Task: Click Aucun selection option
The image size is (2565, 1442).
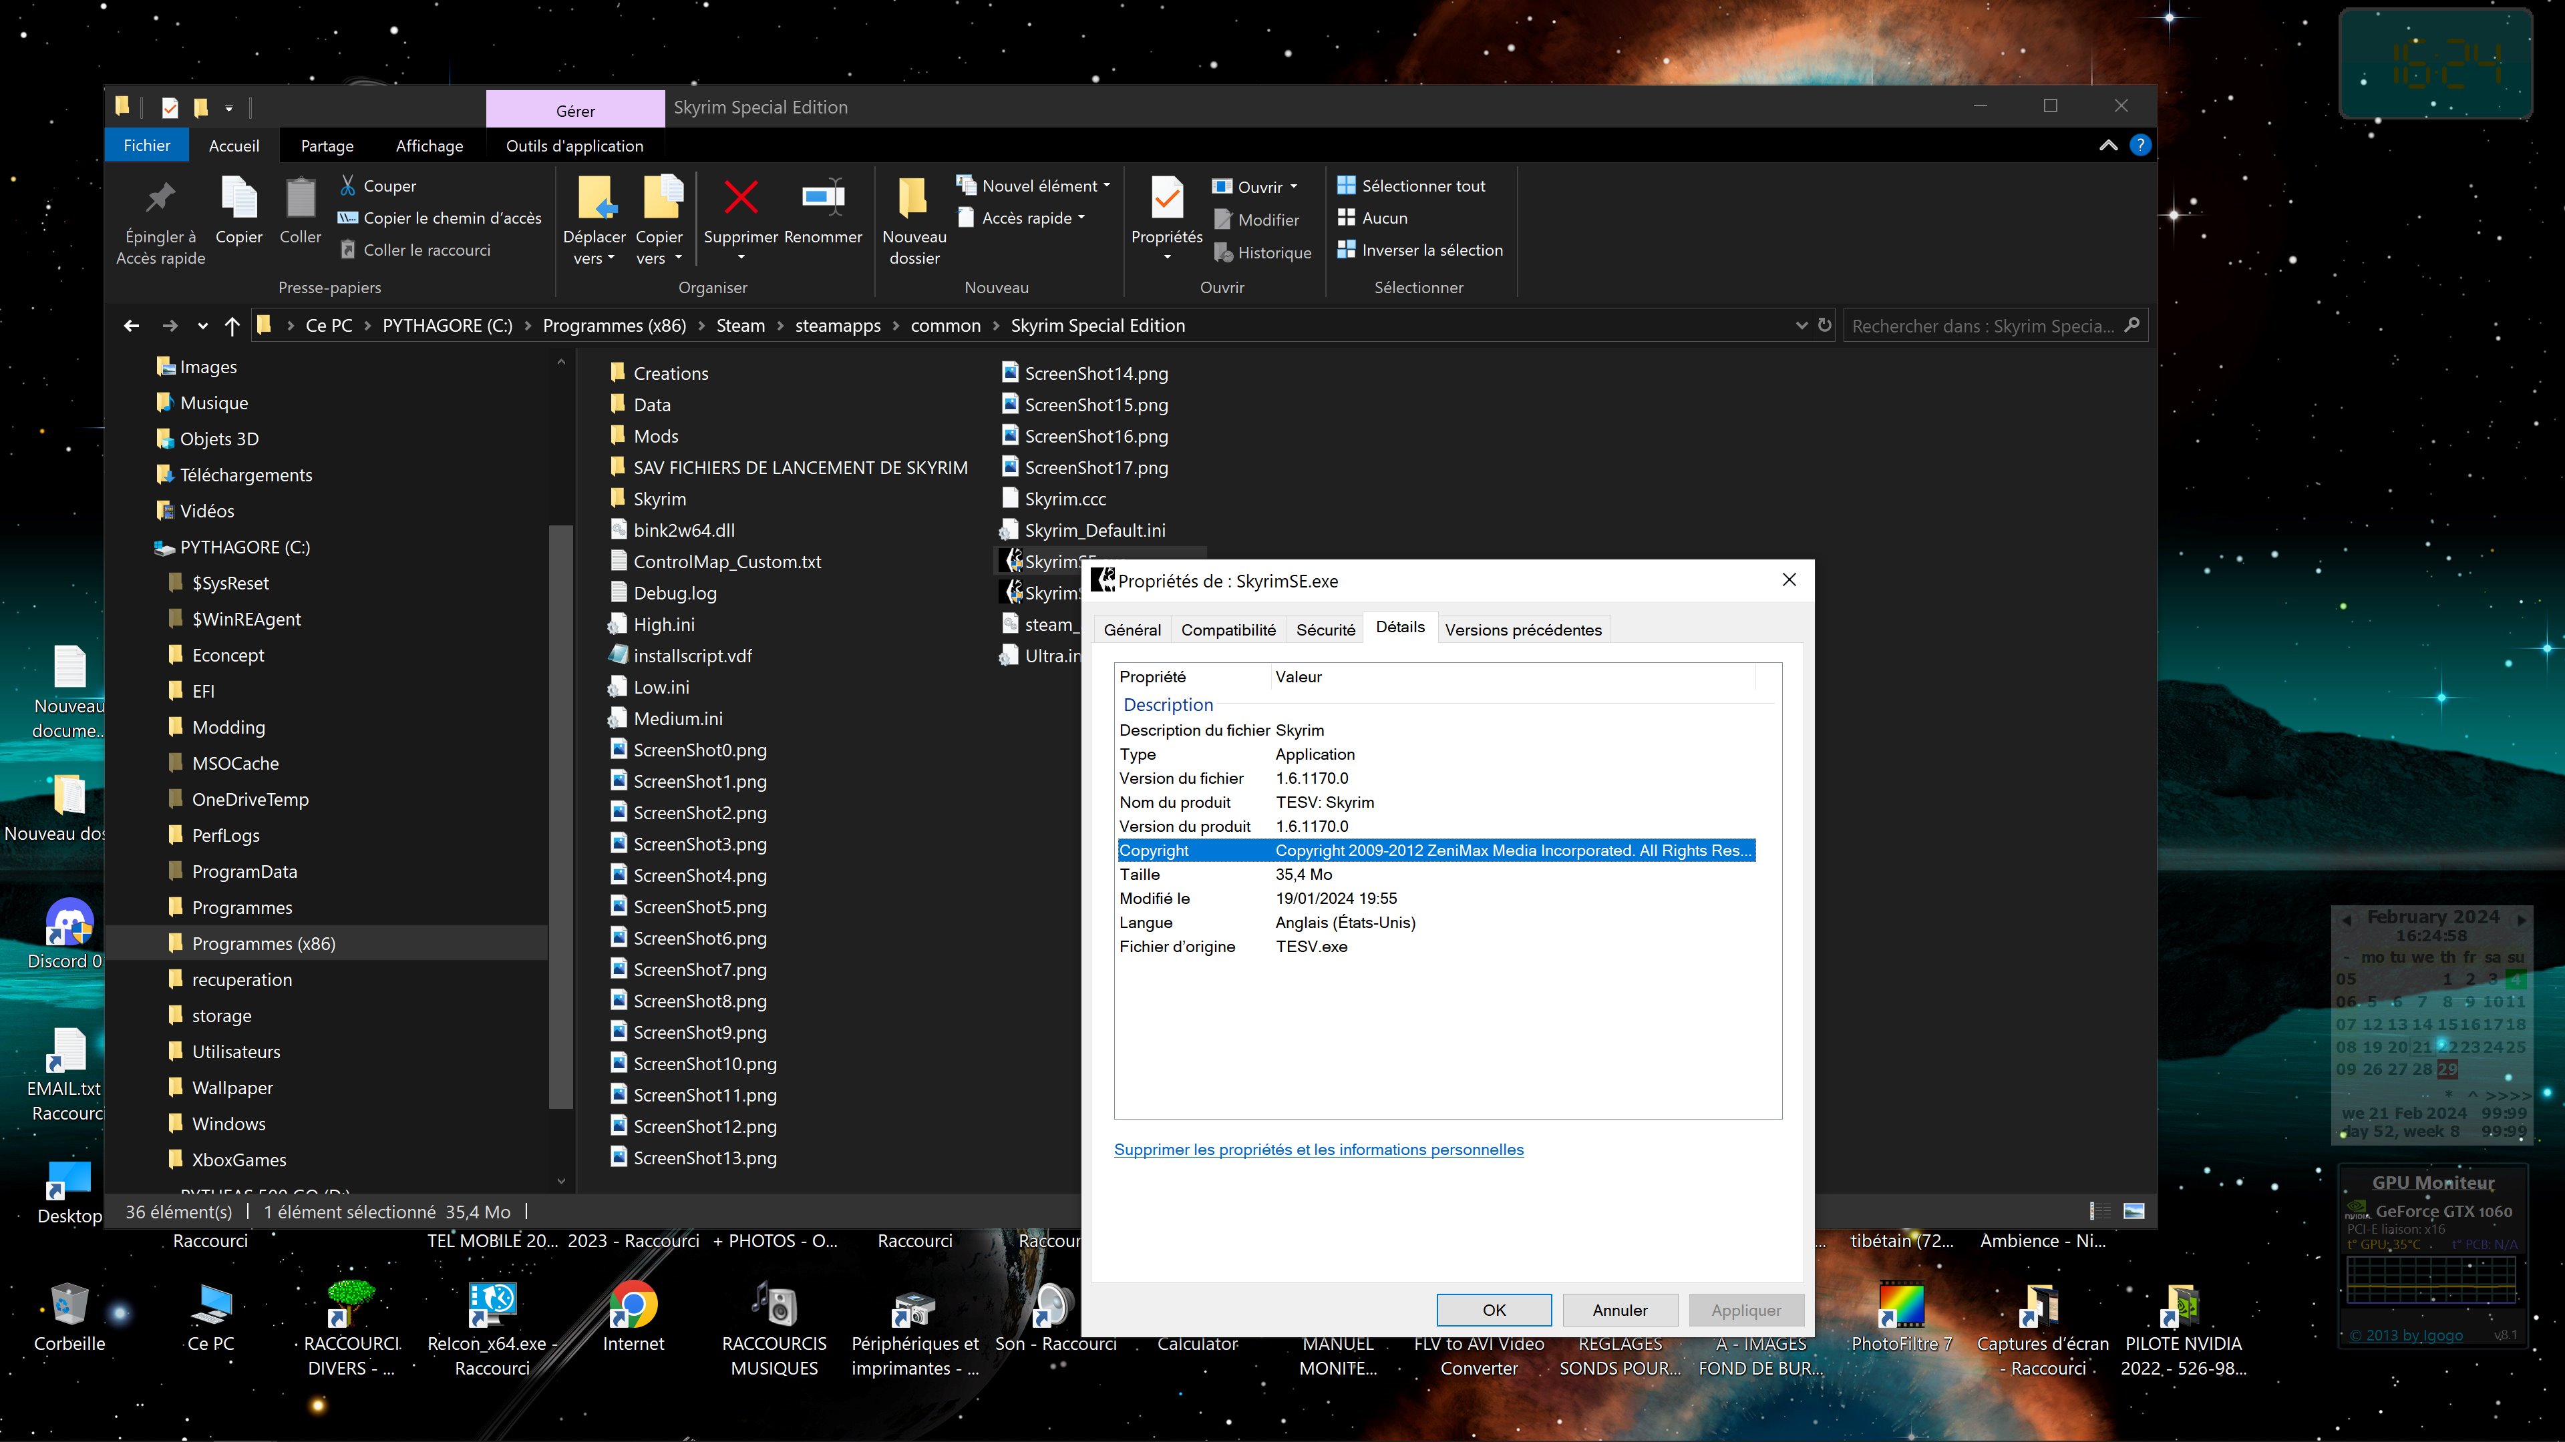Action: click(x=1372, y=218)
